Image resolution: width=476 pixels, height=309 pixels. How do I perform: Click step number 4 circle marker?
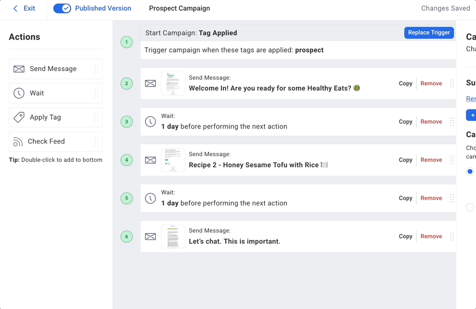tap(127, 160)
